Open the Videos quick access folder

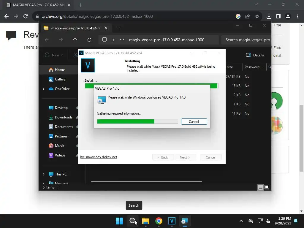point(60,155)
